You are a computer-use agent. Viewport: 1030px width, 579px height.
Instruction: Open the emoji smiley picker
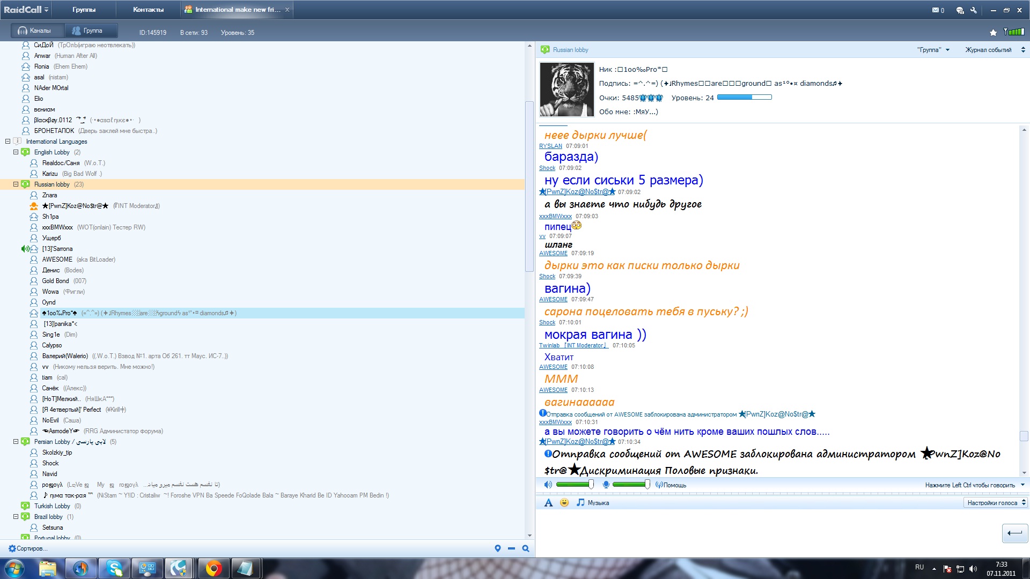[564, 503]
